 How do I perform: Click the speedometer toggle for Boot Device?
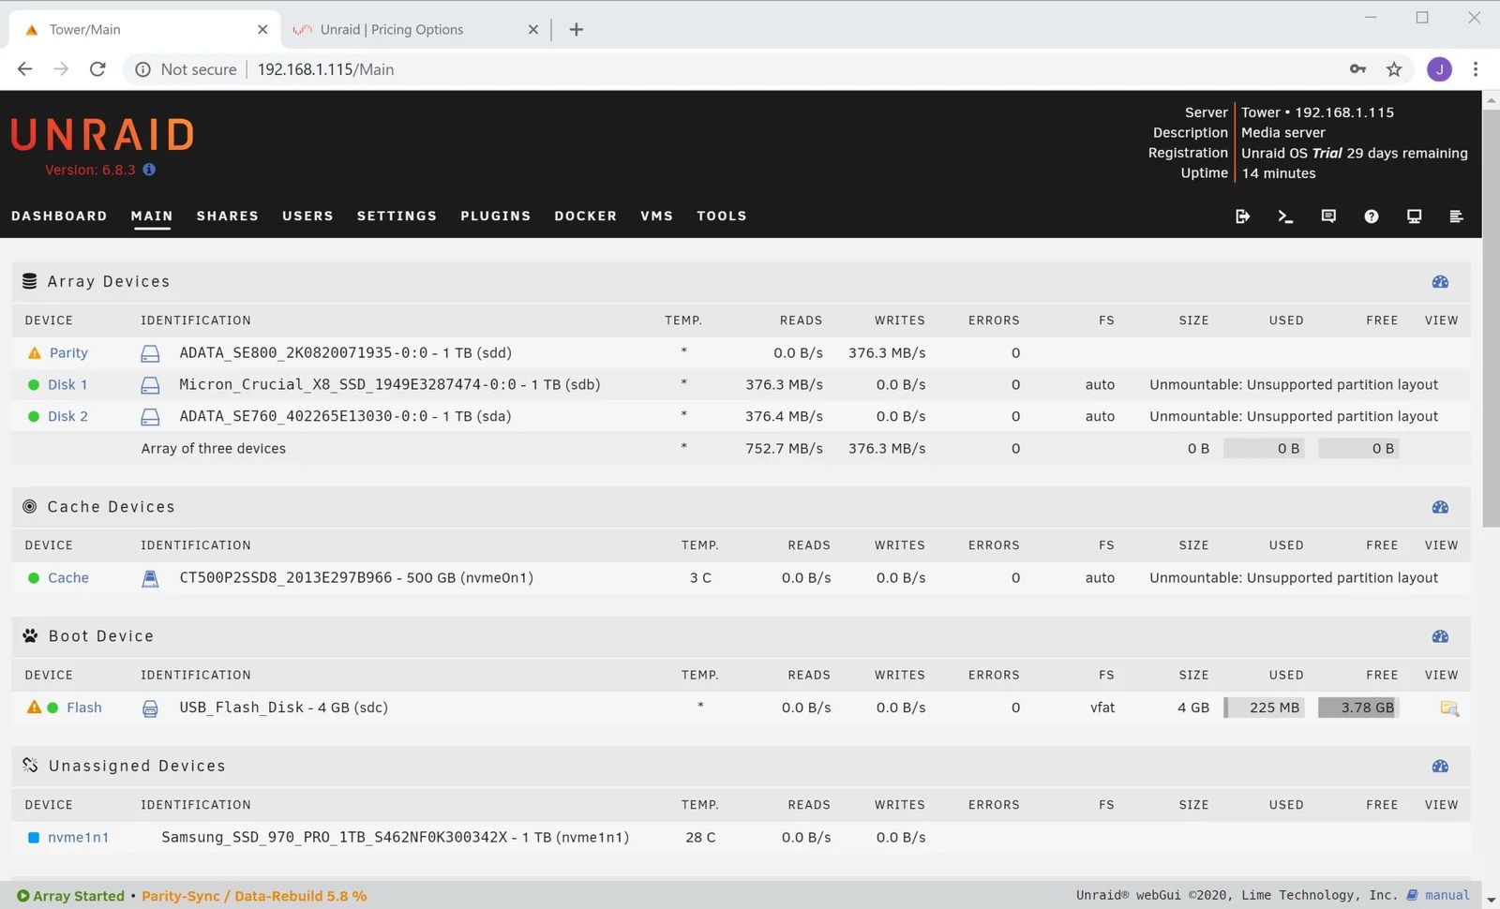[1439, 635]
